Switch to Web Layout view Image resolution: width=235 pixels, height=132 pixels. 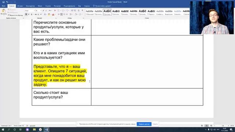pyautogui.click(x=211, y=126)
